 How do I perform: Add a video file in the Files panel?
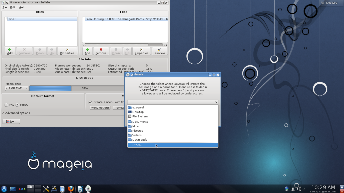pos(87,51)
